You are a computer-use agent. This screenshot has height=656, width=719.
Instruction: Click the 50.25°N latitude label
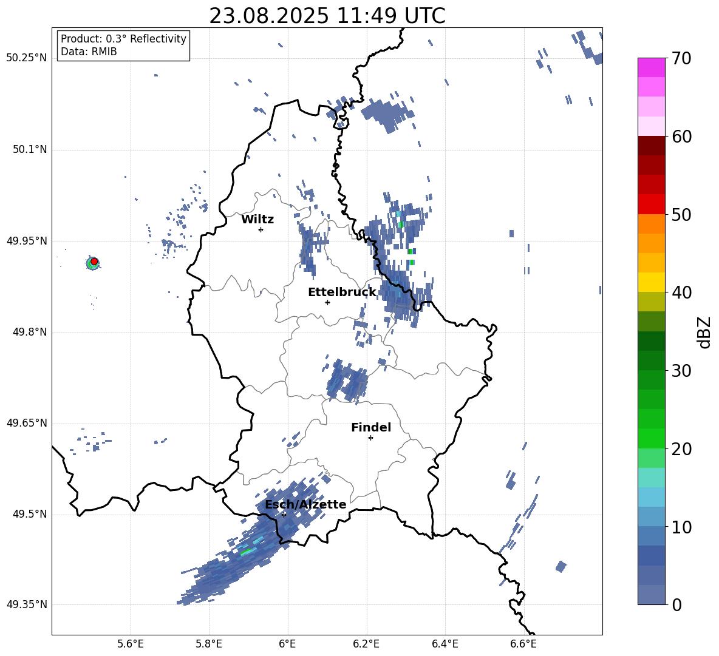tap(27, 58)
